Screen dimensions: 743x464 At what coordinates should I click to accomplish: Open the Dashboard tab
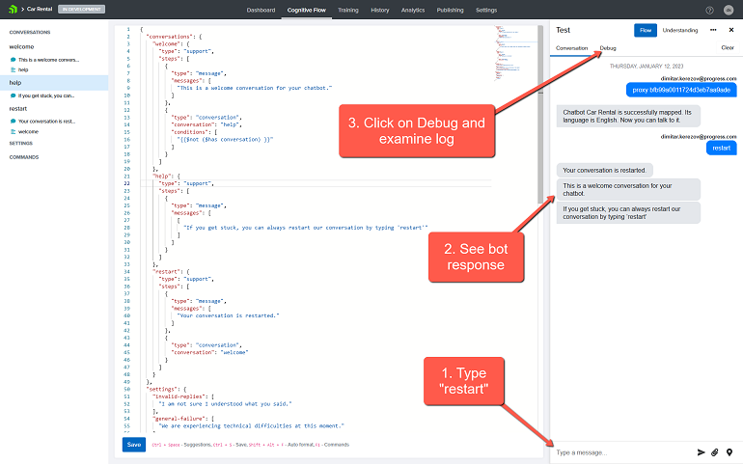click(x=261, y=10)
